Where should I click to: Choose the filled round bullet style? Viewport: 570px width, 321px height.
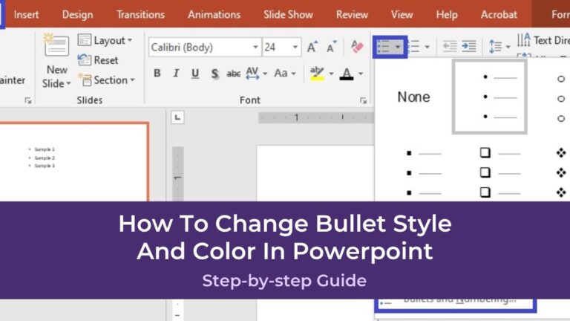point(490,97)
